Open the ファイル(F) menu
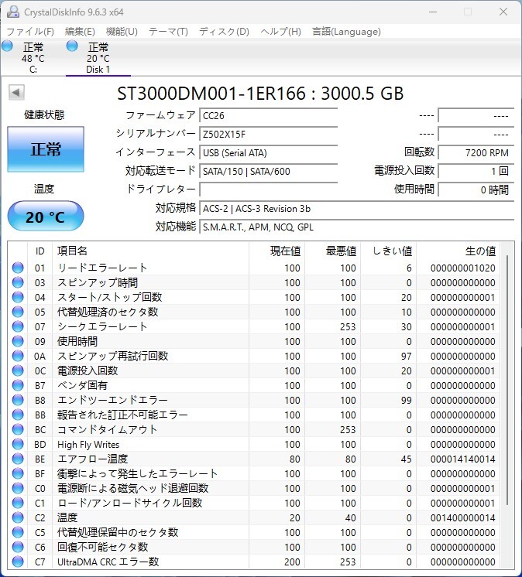522x577 pixels. coord(30,32)
